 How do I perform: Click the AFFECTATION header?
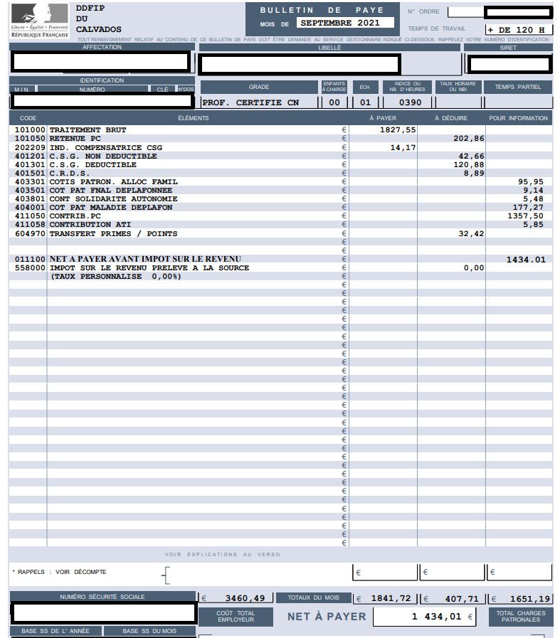point(102,47)
